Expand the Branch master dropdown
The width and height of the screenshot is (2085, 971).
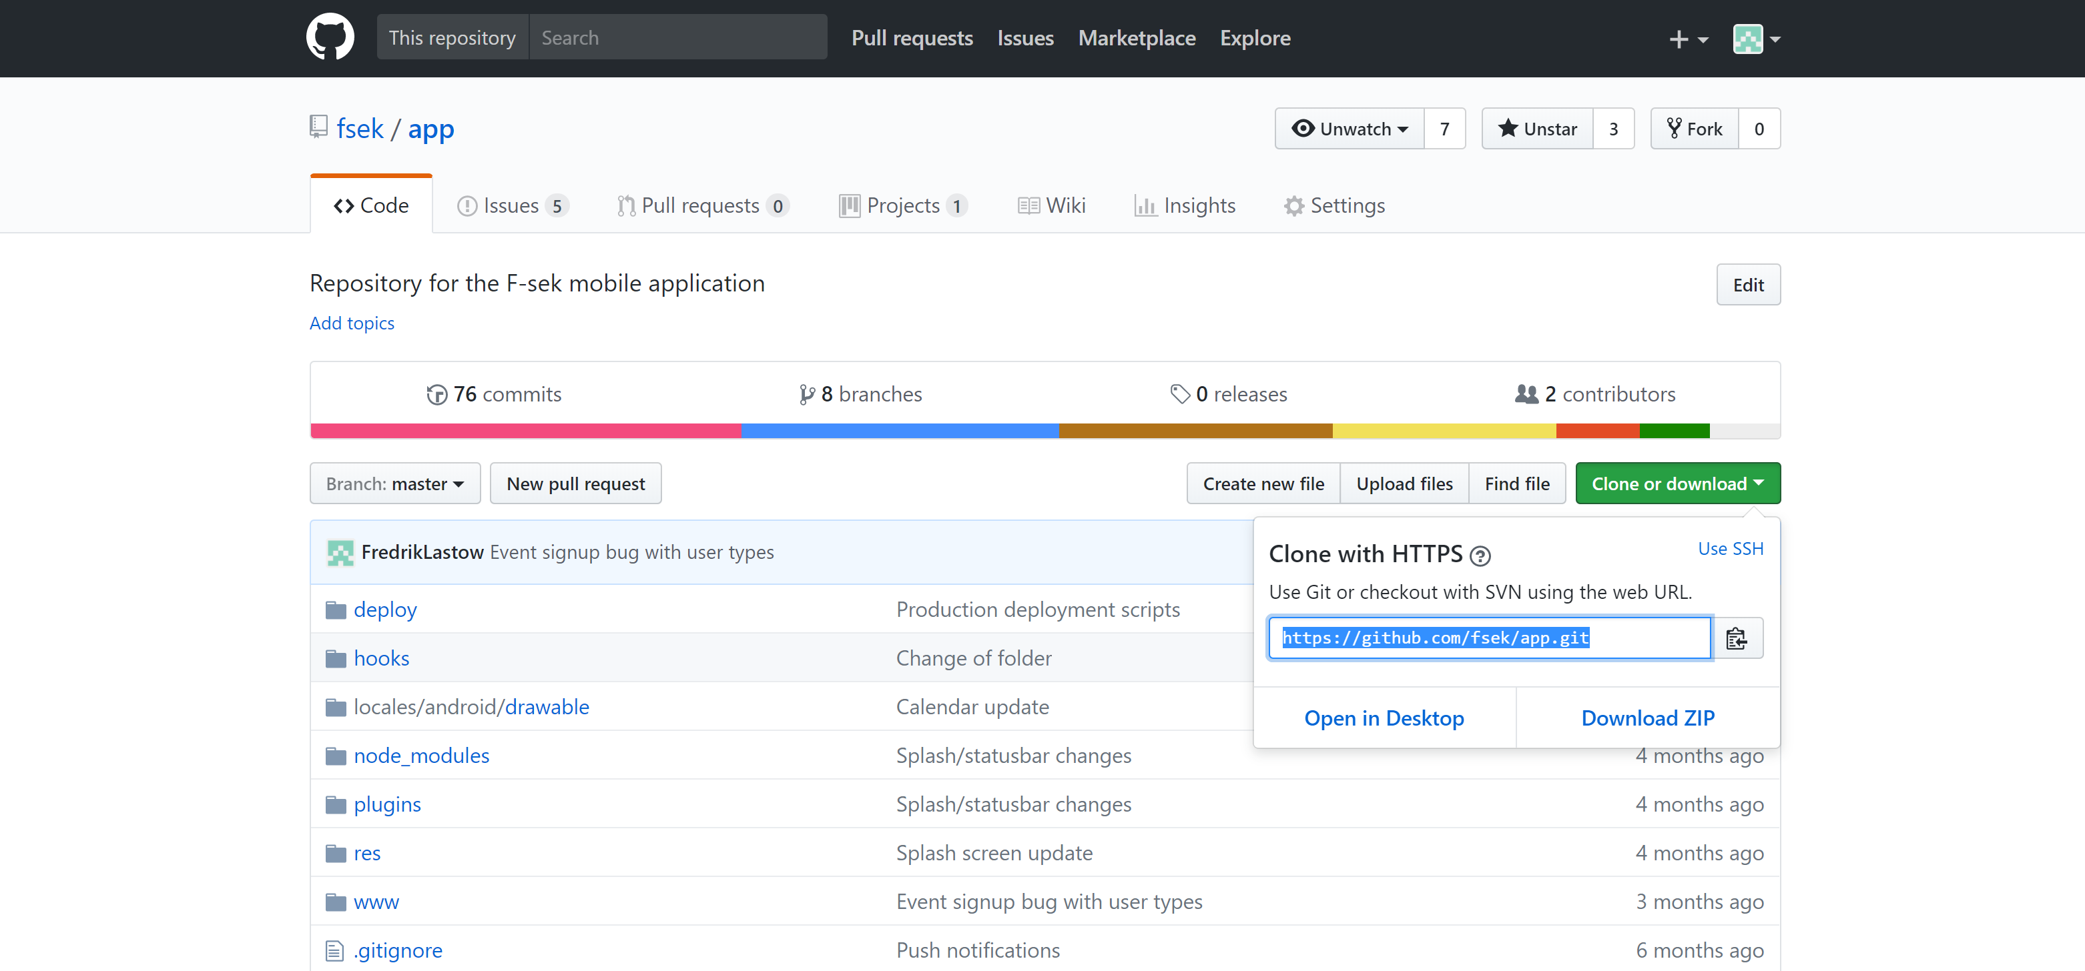pos(394,483)
